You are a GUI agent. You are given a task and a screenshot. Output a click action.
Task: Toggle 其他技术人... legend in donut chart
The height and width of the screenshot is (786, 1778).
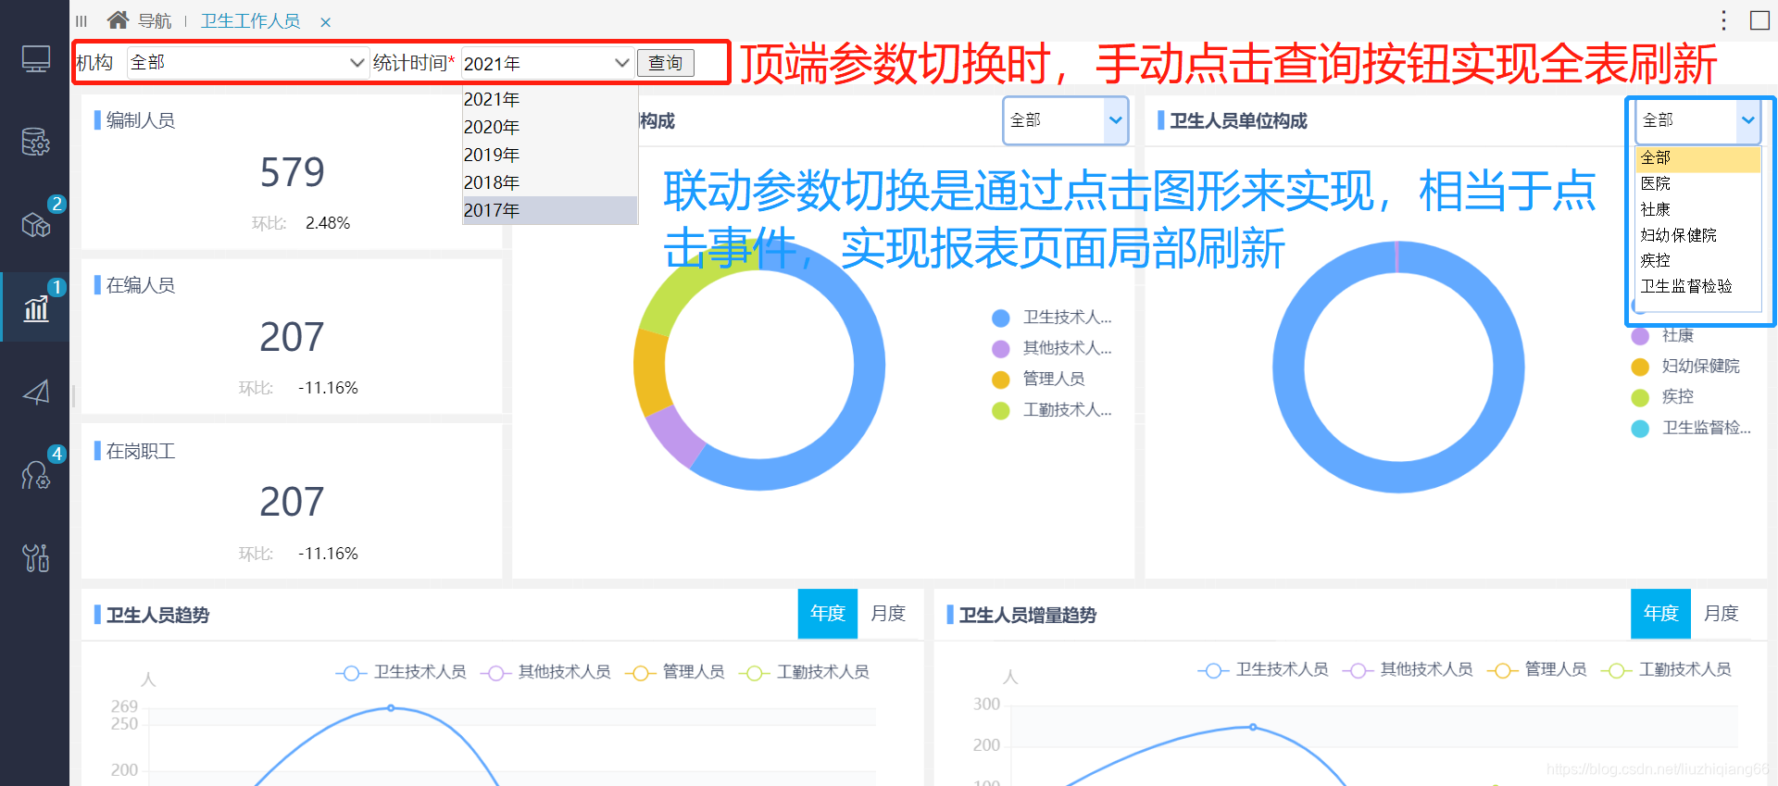[x=1052, y=348]
